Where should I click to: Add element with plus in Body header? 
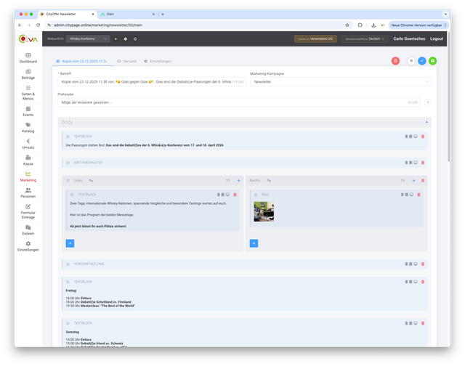(x=426, y=122)
